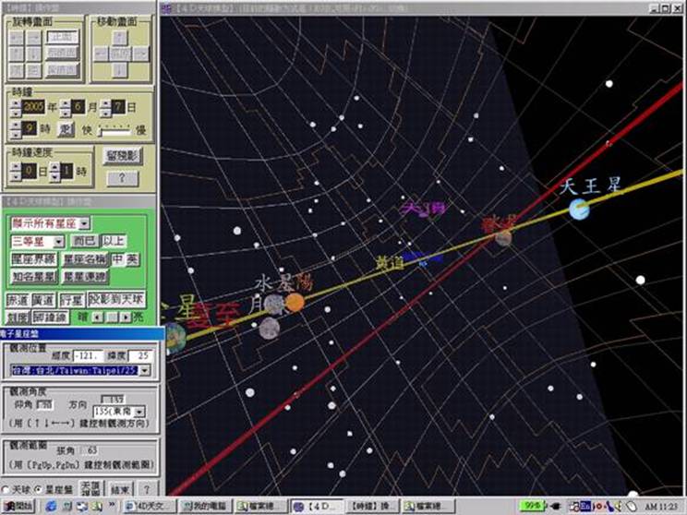Increase the year value with the stepper
The image size is (687, 515).
(14, 102)
